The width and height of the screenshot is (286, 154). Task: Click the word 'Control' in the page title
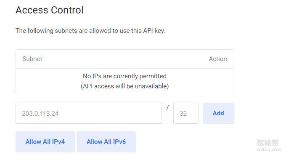(67, 10)
